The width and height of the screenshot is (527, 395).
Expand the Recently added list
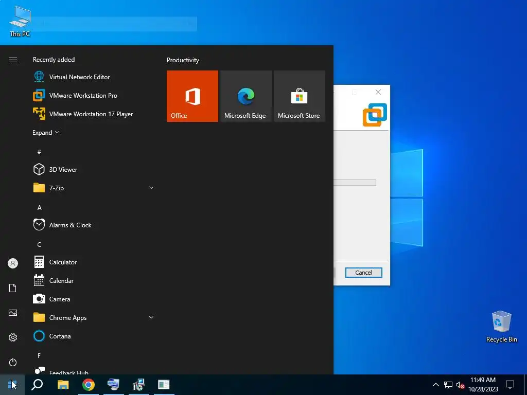click(x=46, y=133)
